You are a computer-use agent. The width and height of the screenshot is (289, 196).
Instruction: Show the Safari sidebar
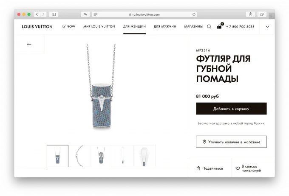[54, 14]
